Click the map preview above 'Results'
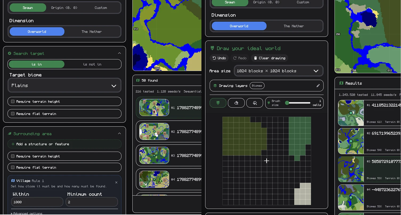This screenshot has width=401, height=215. (x=368, y=36)
